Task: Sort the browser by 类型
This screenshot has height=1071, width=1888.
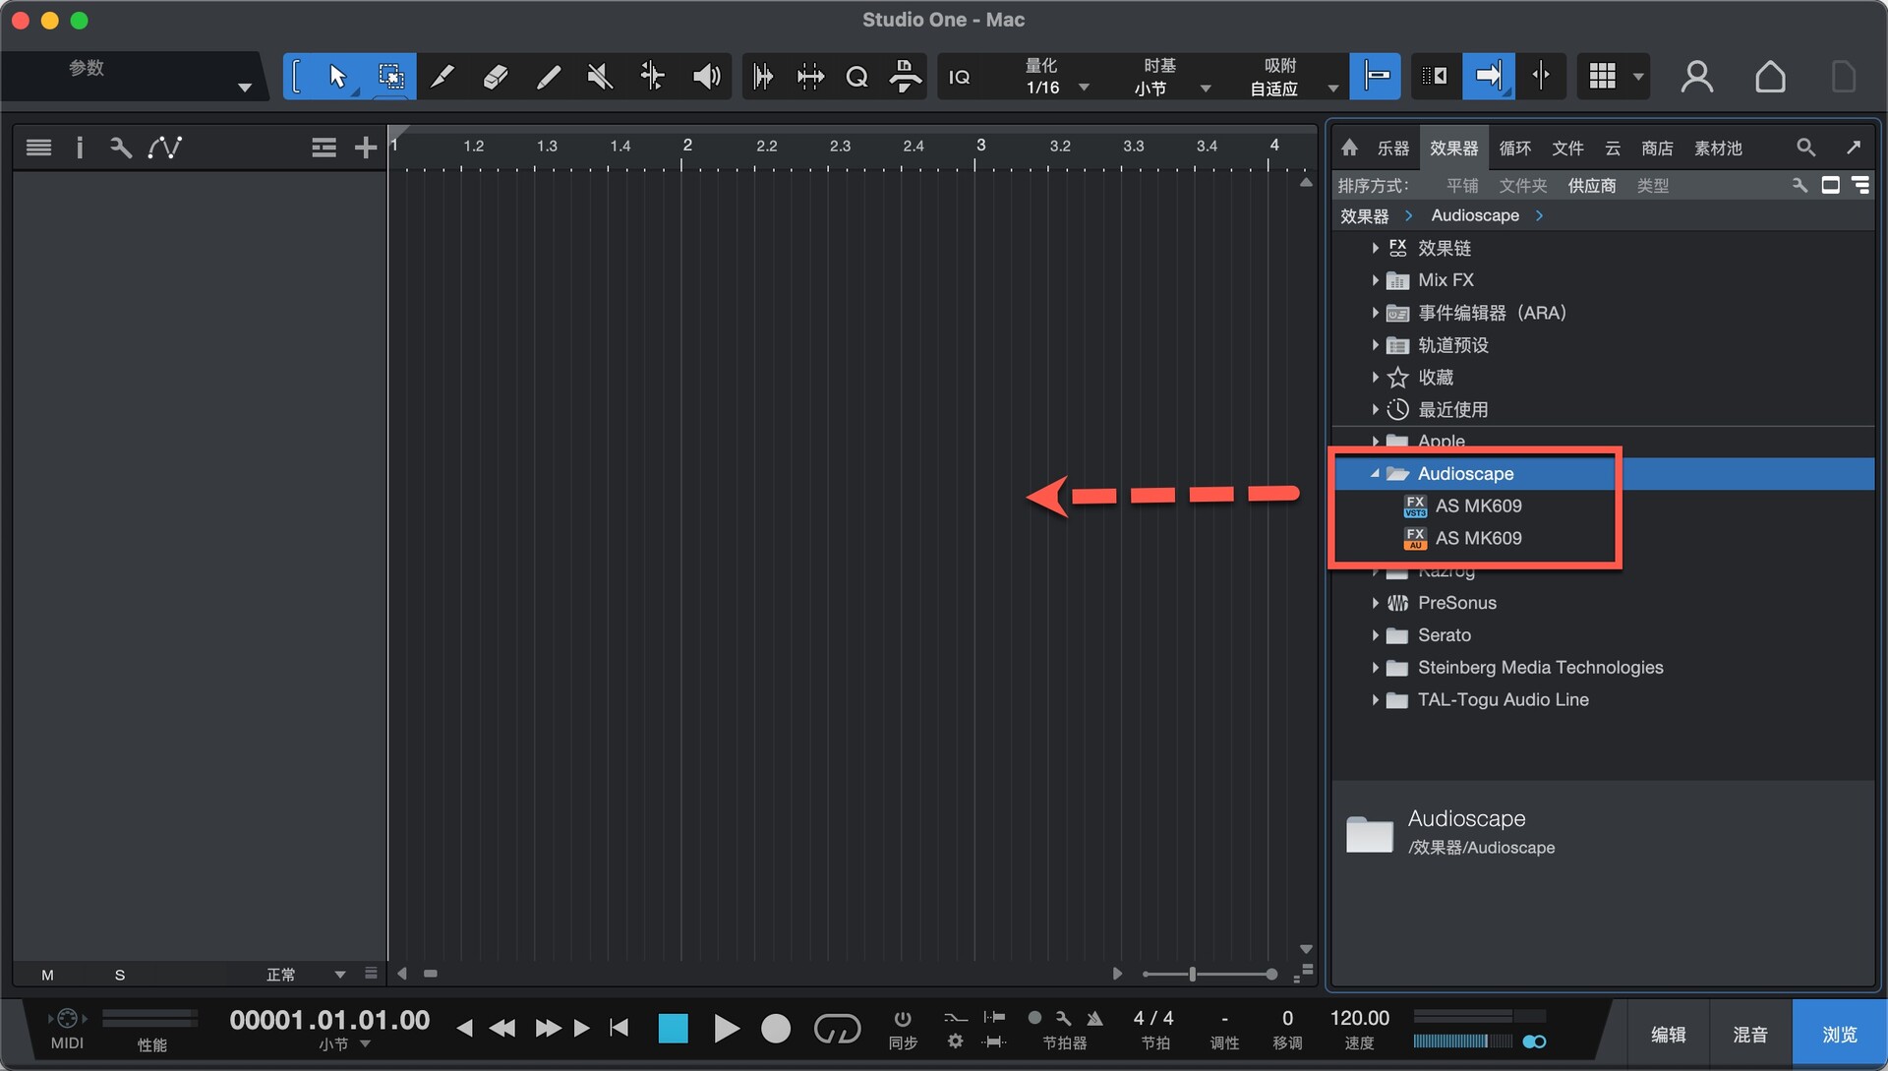Action: coord(1652,186)
